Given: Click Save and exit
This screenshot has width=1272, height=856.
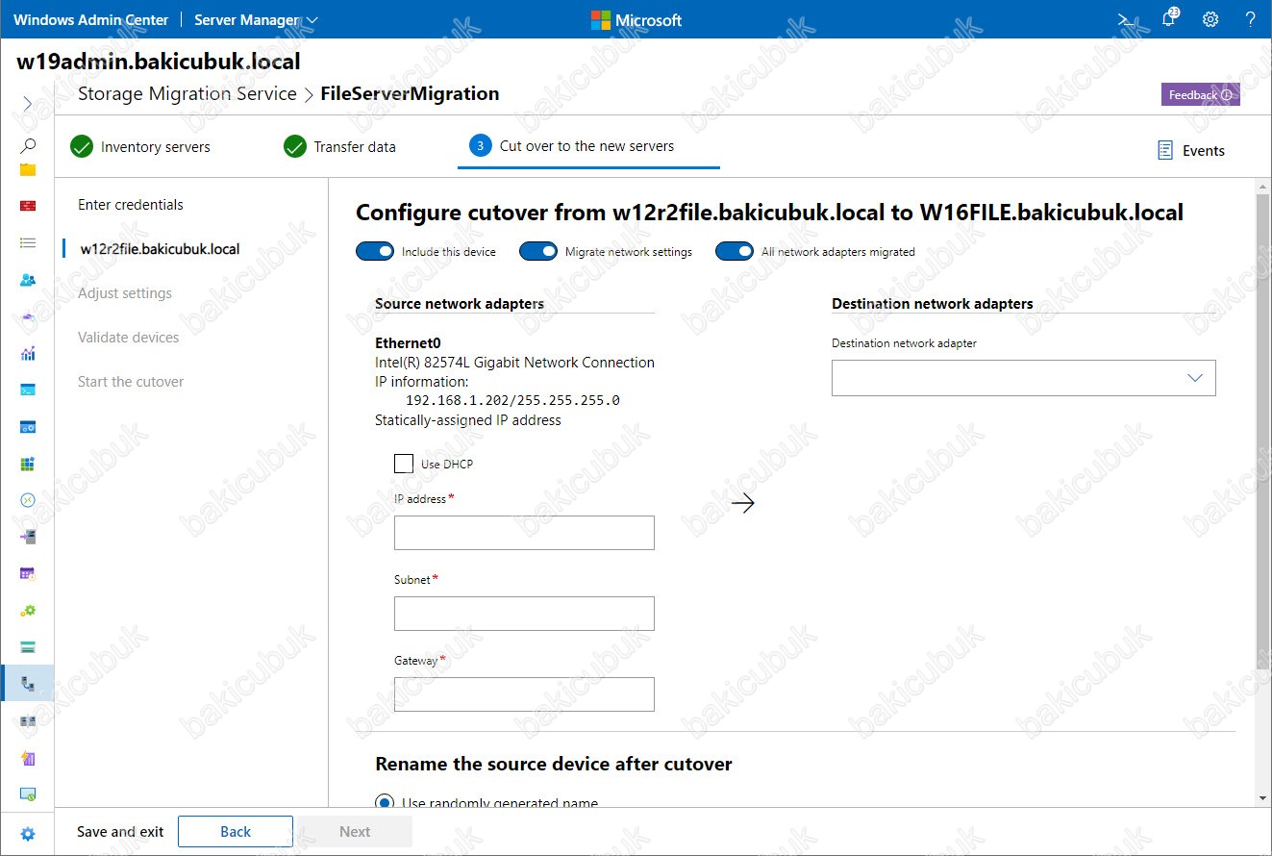Looking at the screenshot, I should coord(120,832).
